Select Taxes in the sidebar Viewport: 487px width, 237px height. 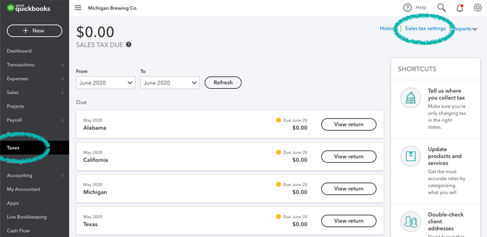[x=14, y=148]
